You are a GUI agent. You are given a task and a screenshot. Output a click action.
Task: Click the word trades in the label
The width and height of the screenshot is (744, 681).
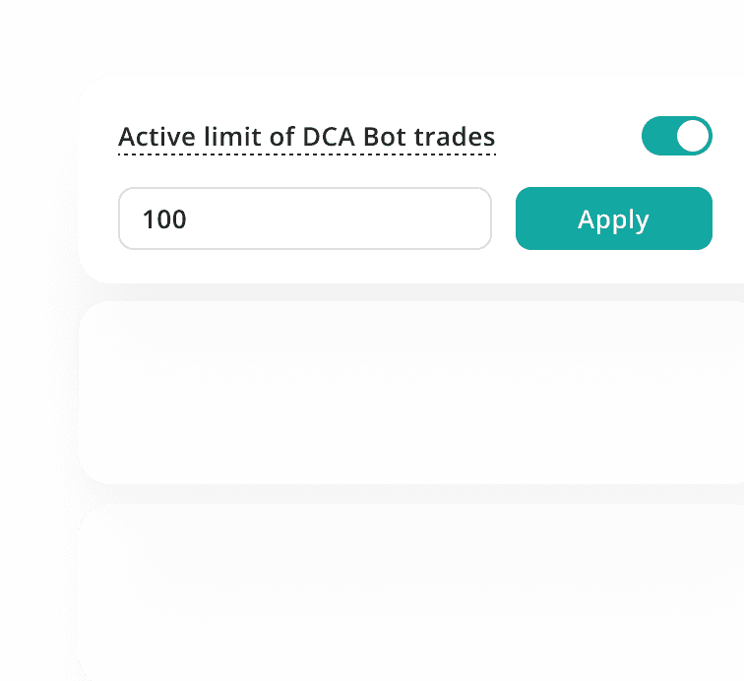(462, 137)
